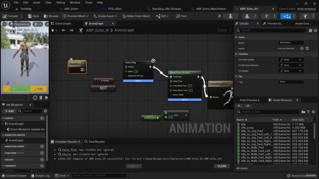Click Blend Poses by bool node header
The height and width of the screenshot is (179, 319).
[184, 73]
